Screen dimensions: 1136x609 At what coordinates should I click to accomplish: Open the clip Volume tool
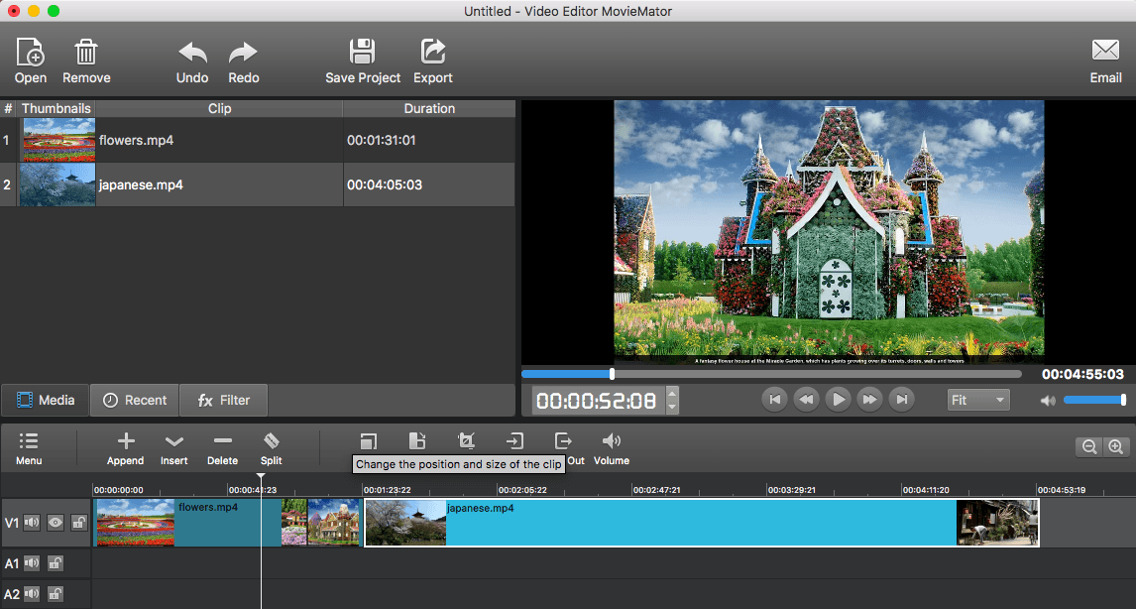click(612, 447)
